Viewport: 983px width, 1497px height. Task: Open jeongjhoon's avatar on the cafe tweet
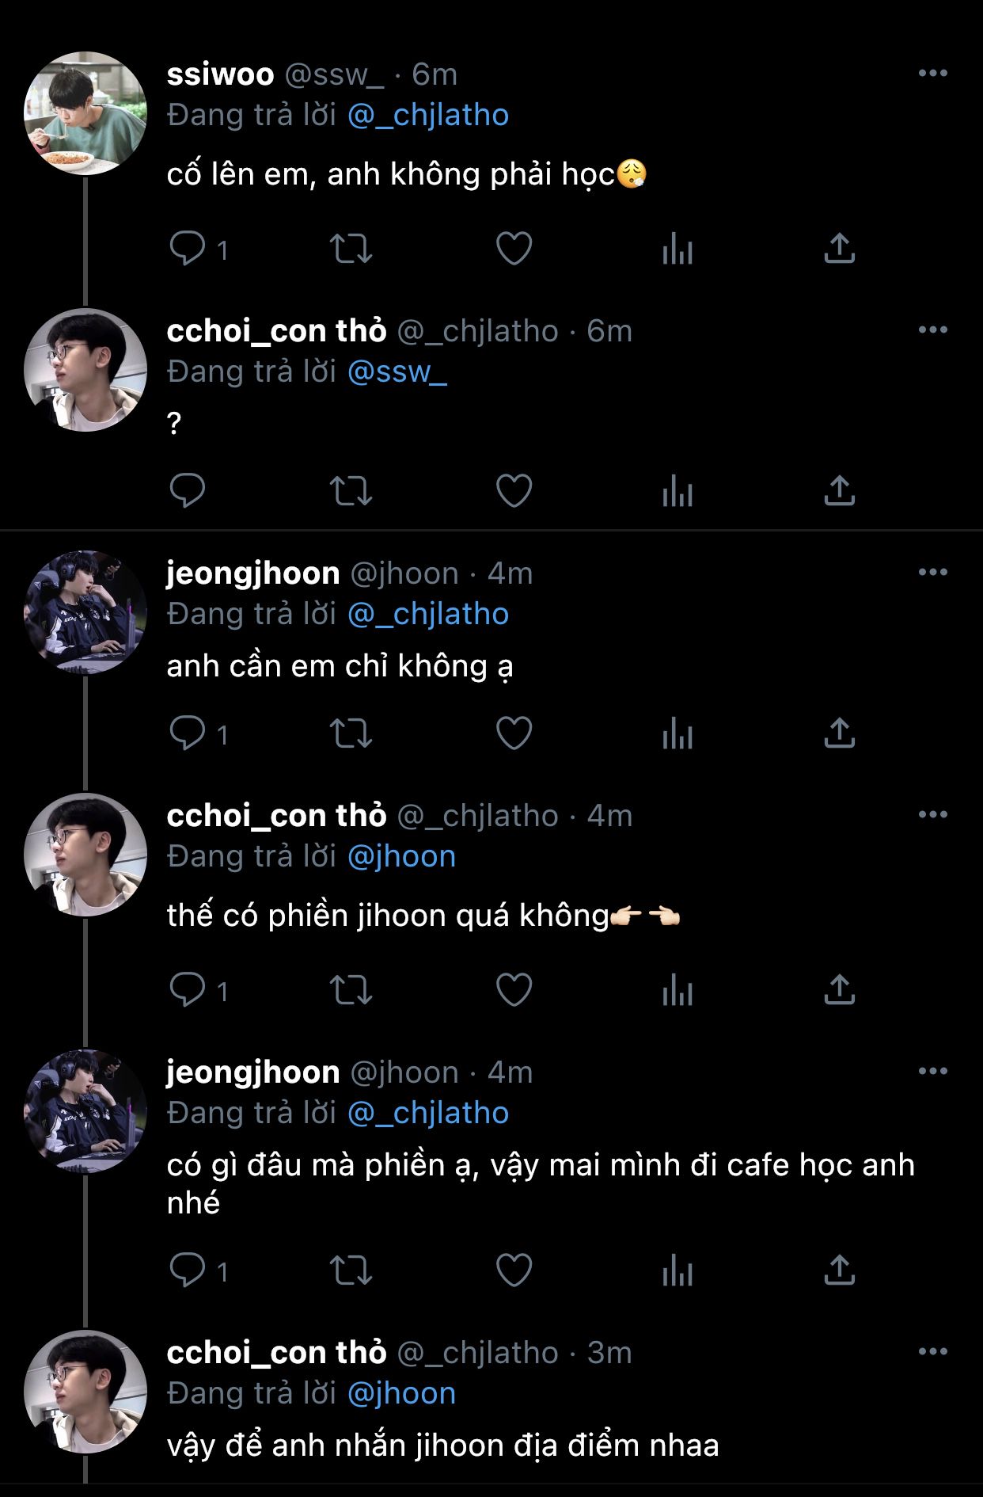[x=85, y=1110]
